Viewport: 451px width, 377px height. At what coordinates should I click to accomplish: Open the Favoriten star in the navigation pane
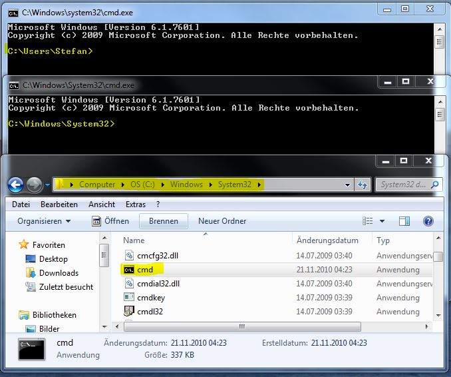pyautogui.click(x=24, y=244)
